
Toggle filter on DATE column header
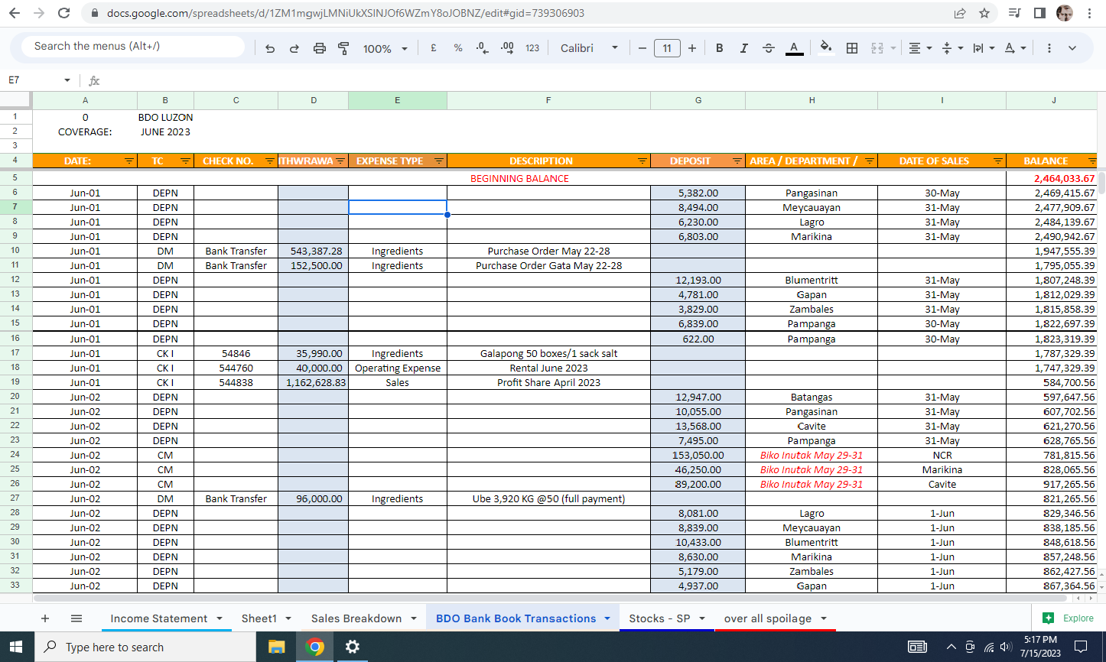pos(129,161)
